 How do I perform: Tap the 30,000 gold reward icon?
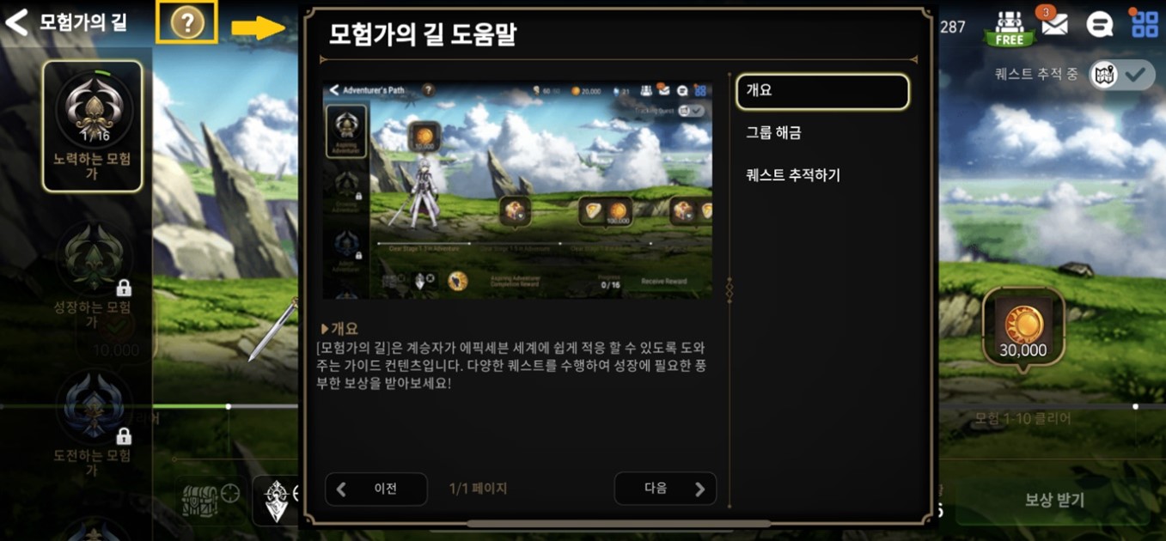(x=1023, y=327)
